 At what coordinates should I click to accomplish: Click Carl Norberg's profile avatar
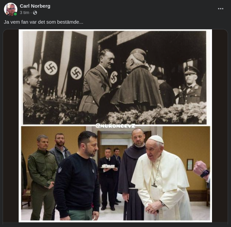click(x=10, y=9)
